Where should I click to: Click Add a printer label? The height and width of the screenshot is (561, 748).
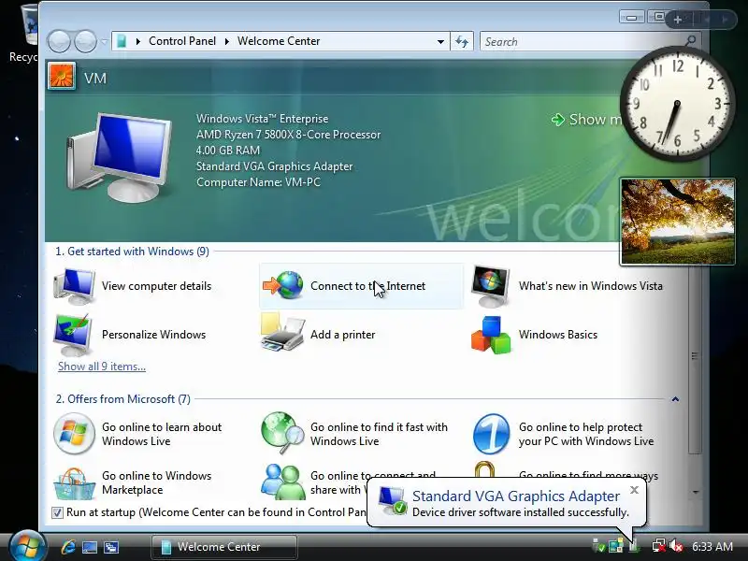point(342,335)
